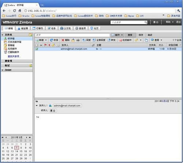183x163 pixels.
Task: Expand the Zimlet section
Action: click(3, 70)
